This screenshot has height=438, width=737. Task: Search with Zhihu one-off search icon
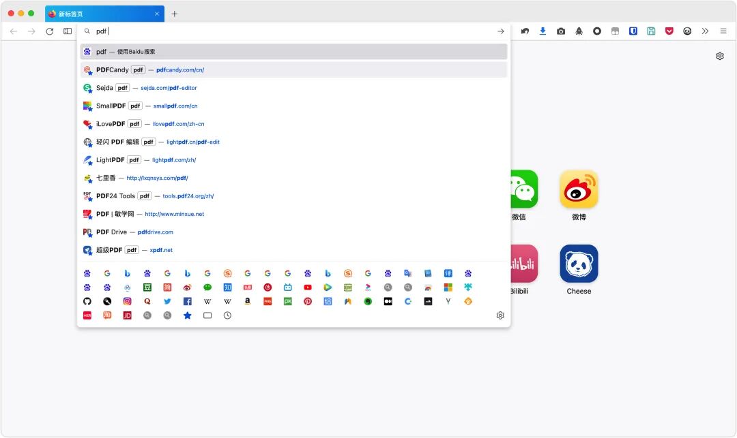(227, 287)
